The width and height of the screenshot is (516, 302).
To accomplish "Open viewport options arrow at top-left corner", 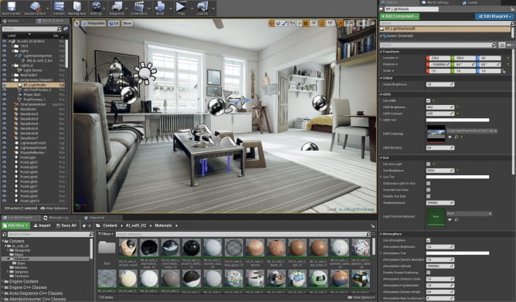I will pos(76,23).
